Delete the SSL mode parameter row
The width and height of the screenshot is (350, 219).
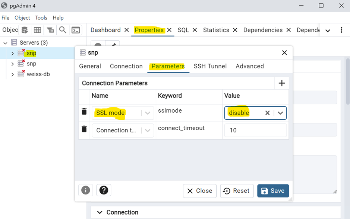(84, 112)
